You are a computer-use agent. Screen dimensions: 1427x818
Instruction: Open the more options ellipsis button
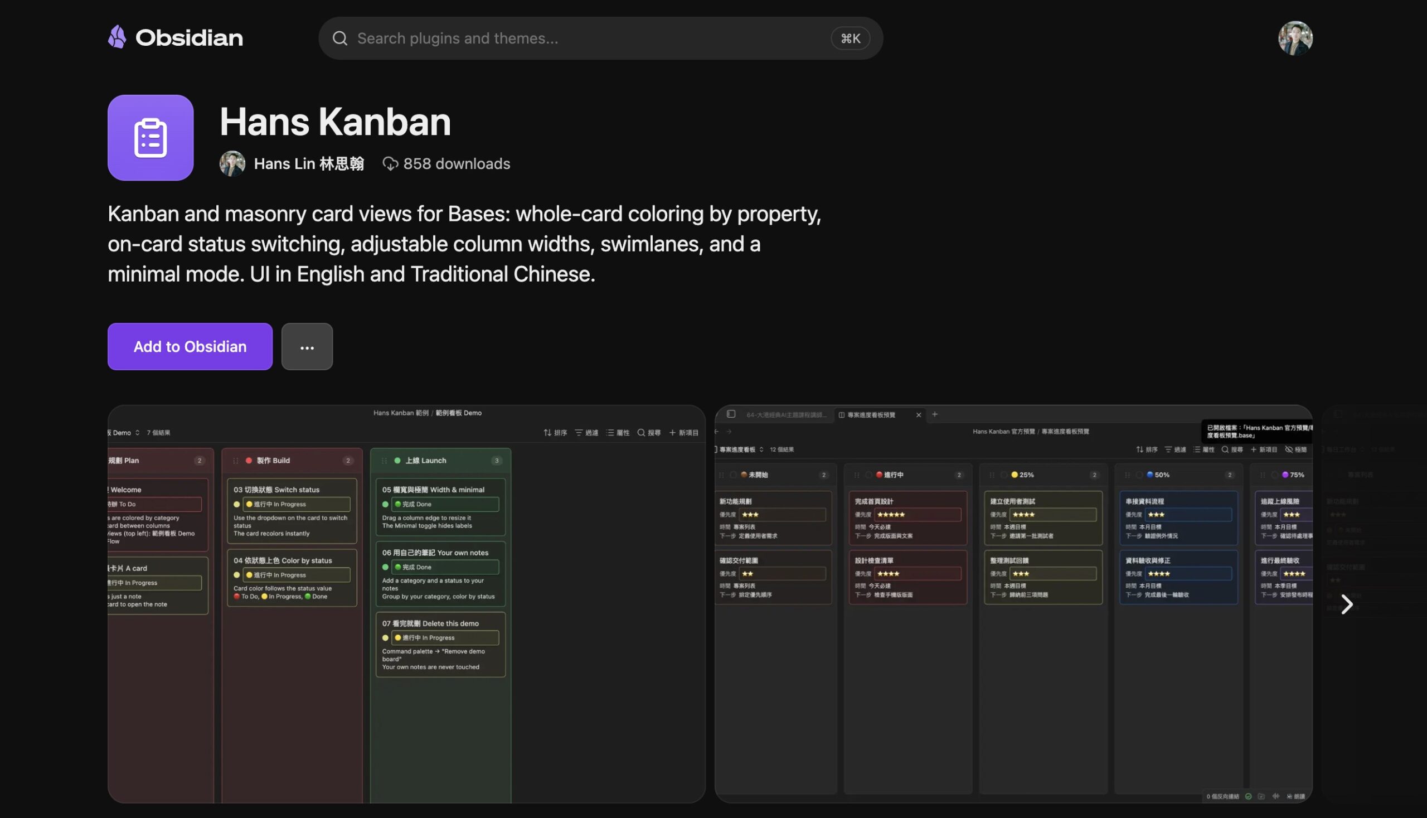[307, 346]
